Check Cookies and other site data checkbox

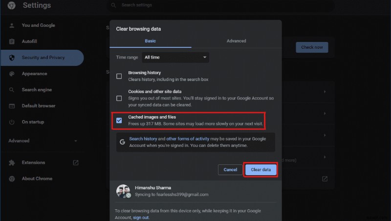[x=119, y=99]
